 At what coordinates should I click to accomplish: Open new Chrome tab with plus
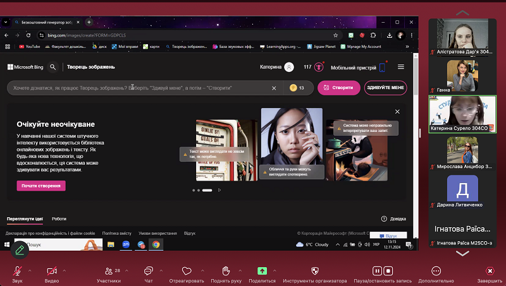(x=89, y=22)
